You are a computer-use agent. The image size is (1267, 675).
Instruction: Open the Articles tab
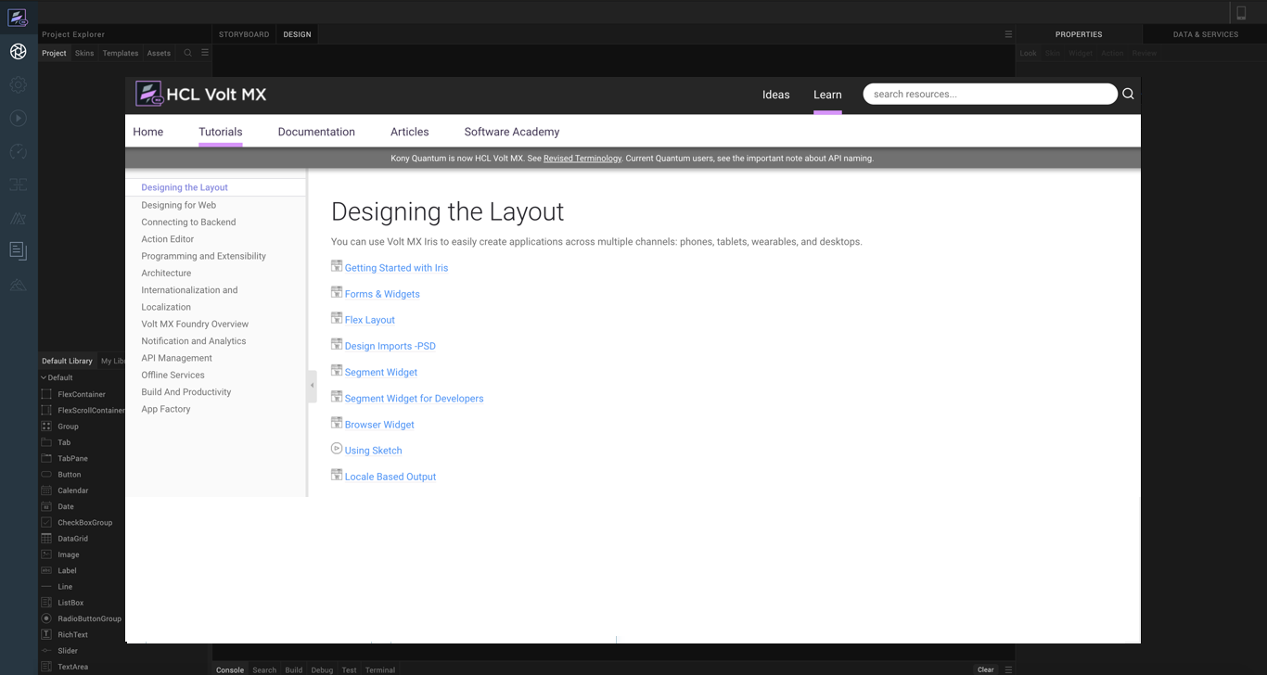[410, 132]
